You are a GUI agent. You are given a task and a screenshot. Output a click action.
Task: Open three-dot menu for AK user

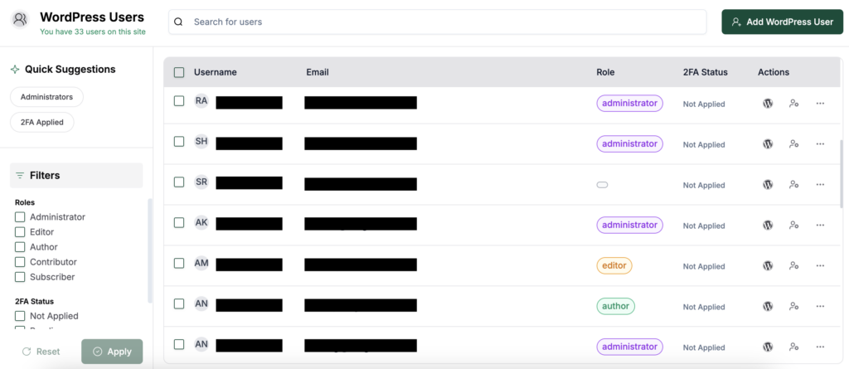tap(820, 225)
